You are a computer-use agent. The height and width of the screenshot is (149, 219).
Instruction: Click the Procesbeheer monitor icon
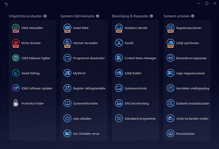(170, 133)
